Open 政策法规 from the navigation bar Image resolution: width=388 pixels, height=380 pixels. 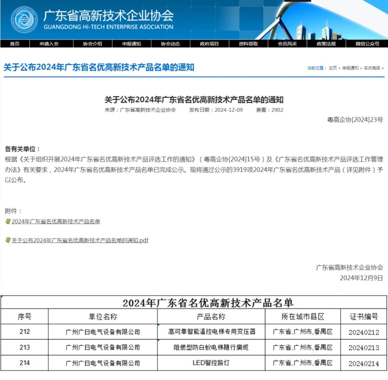tap(326, 44)
